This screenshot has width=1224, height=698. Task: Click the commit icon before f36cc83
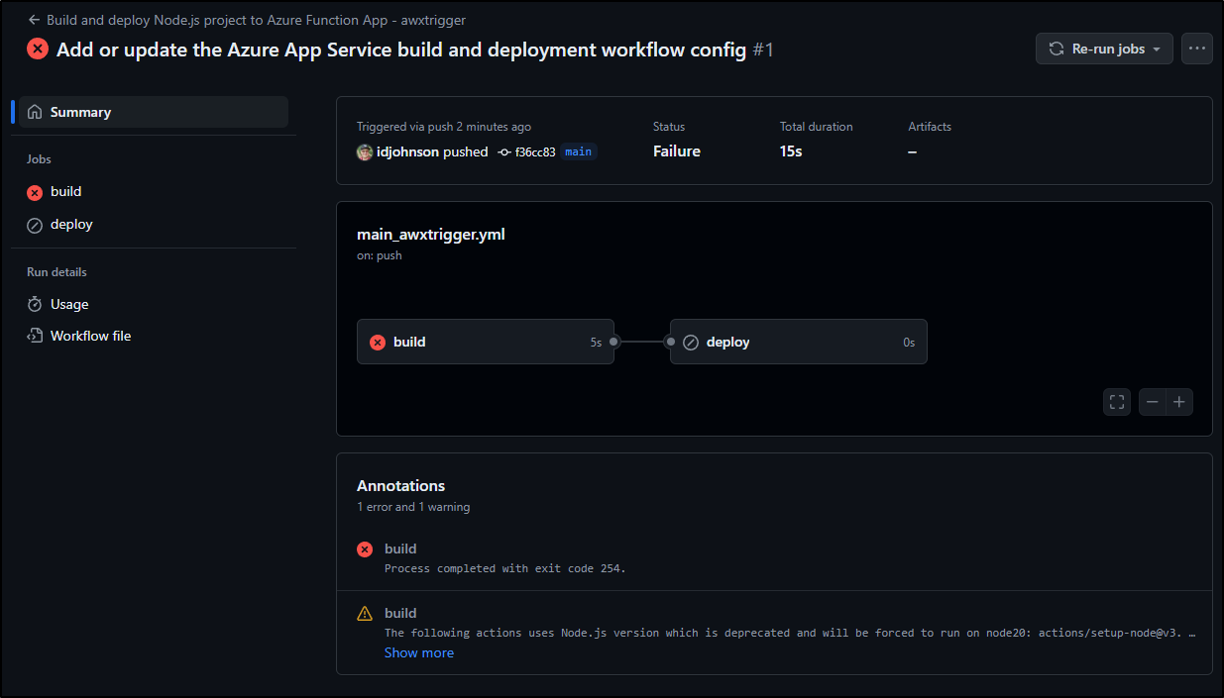click(504, 151)
